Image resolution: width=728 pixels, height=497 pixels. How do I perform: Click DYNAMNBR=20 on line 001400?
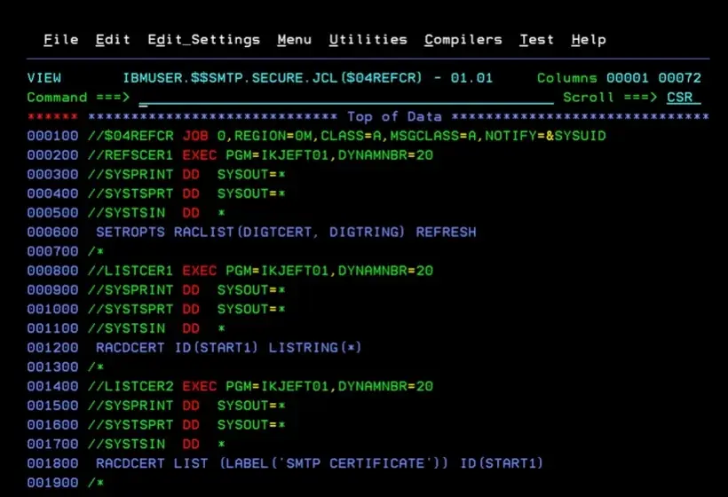385,386
